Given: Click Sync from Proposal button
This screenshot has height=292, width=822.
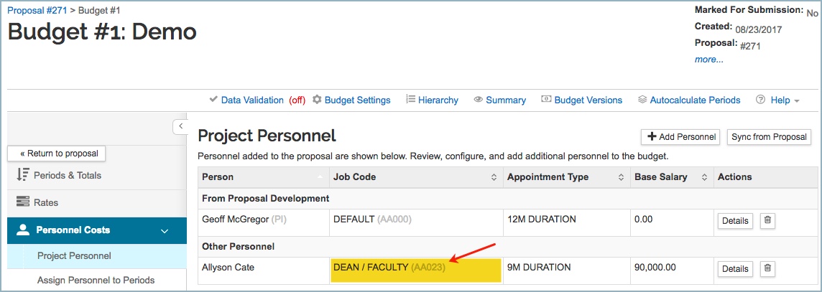Looking at the screenshot, I should pos(769,137).
